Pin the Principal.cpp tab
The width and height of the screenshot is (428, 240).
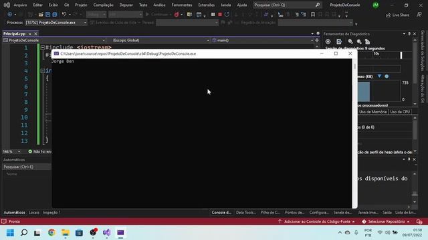pos(30,34)
